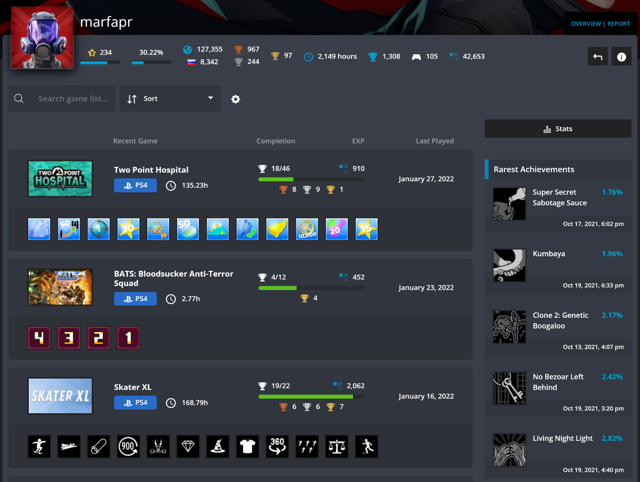Select the BATS trophy numbered 2
The width and height of the screenshot is (640, 482).
99,338
